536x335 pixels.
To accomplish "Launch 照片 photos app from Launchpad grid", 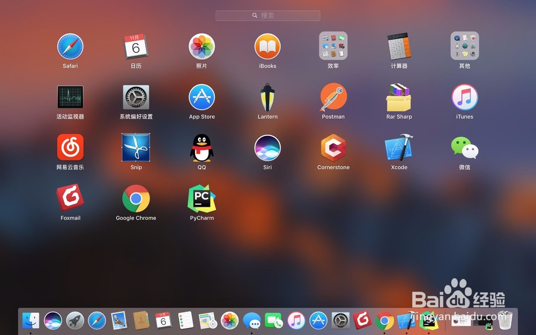I will [202, 47].
